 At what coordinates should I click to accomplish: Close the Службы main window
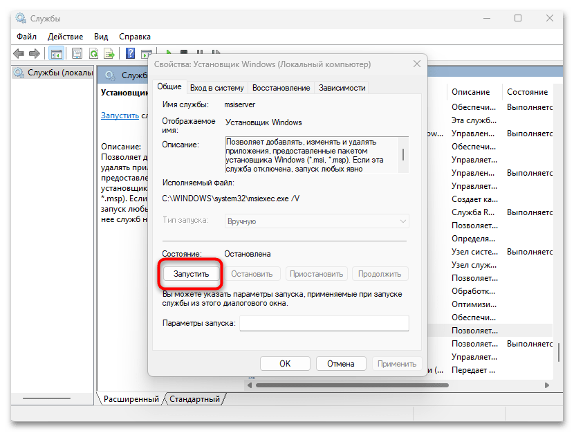tap(550, 18)
